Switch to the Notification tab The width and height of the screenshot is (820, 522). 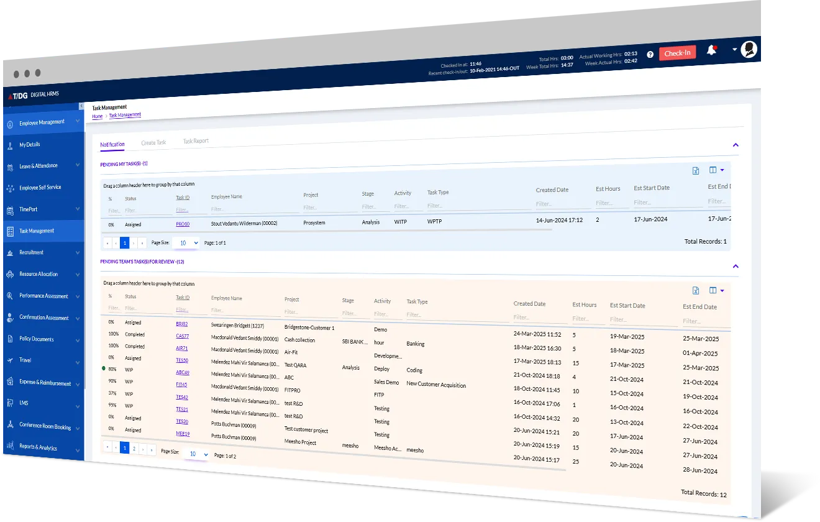(x=112, y=144)
